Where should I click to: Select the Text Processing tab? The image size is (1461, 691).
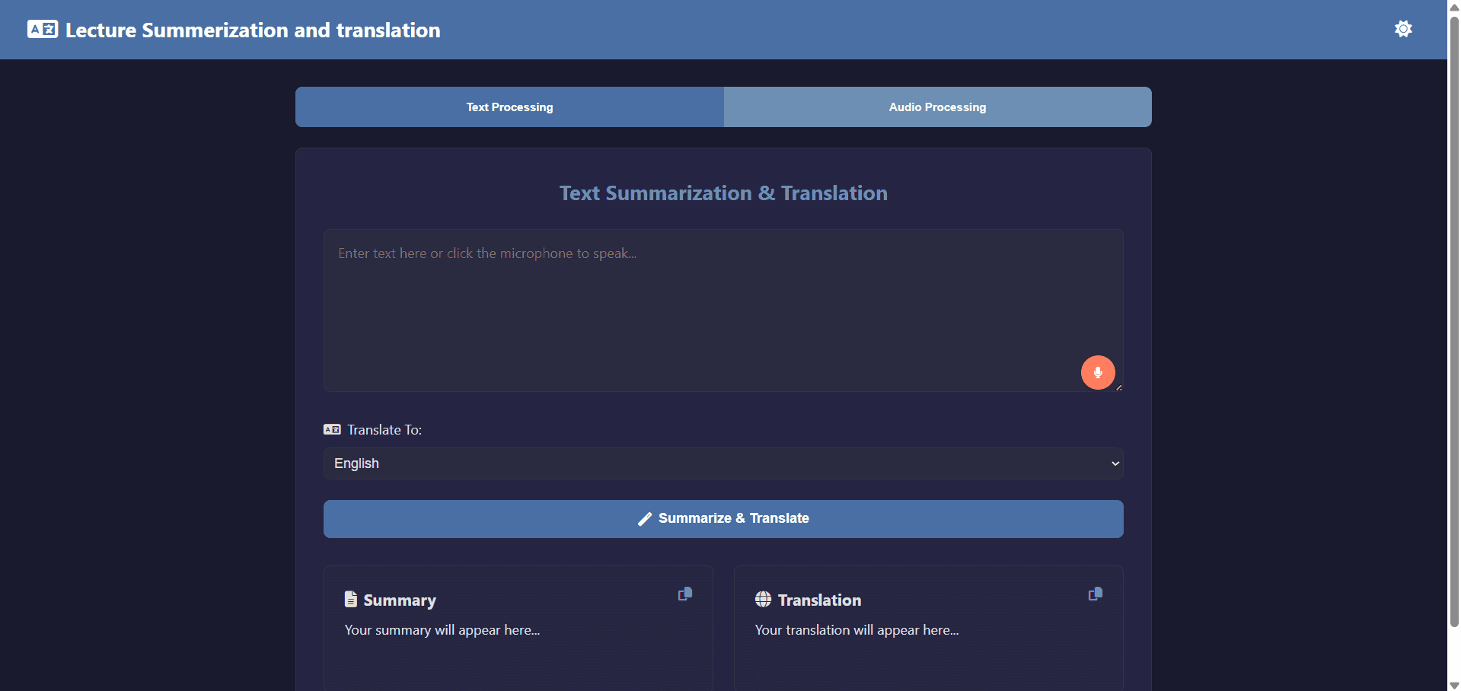tap(509, 107)
